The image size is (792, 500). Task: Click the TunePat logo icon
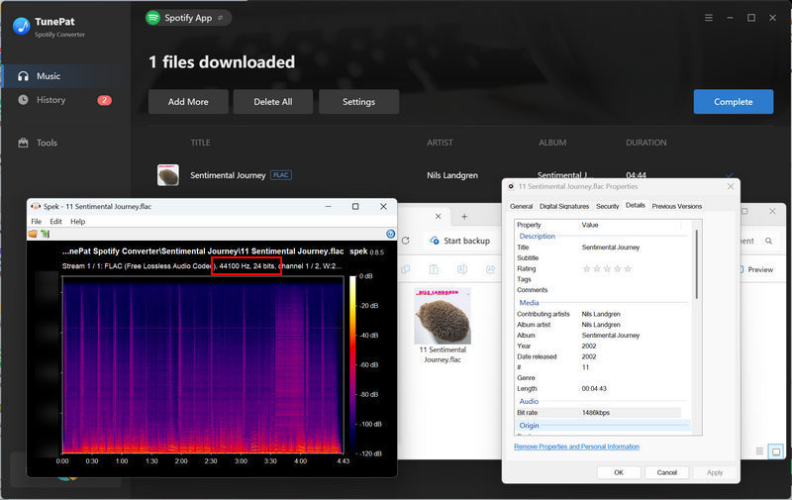tap(22, 26)
